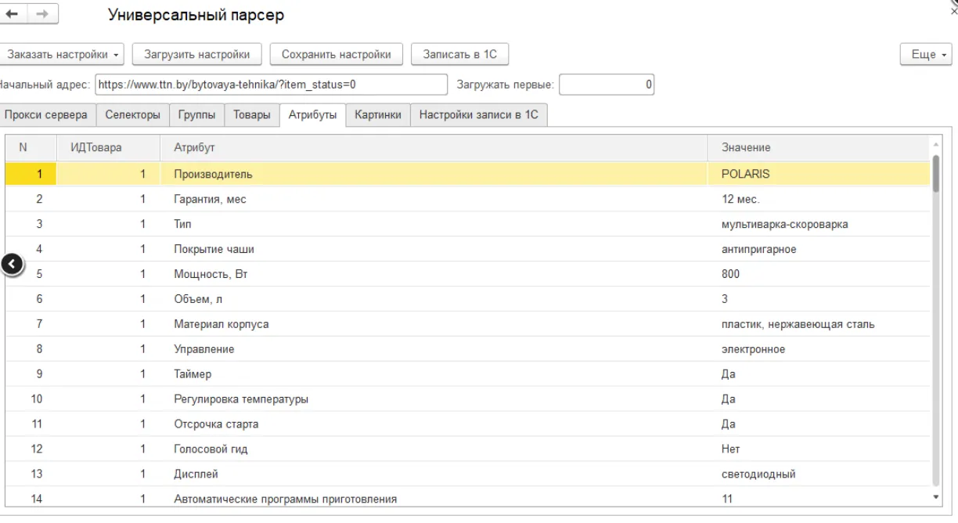Image resolution: width=958 pixels, height=523 pixels.
Task: Click the forward navigation arrow
Action: [x=42, y=15]
